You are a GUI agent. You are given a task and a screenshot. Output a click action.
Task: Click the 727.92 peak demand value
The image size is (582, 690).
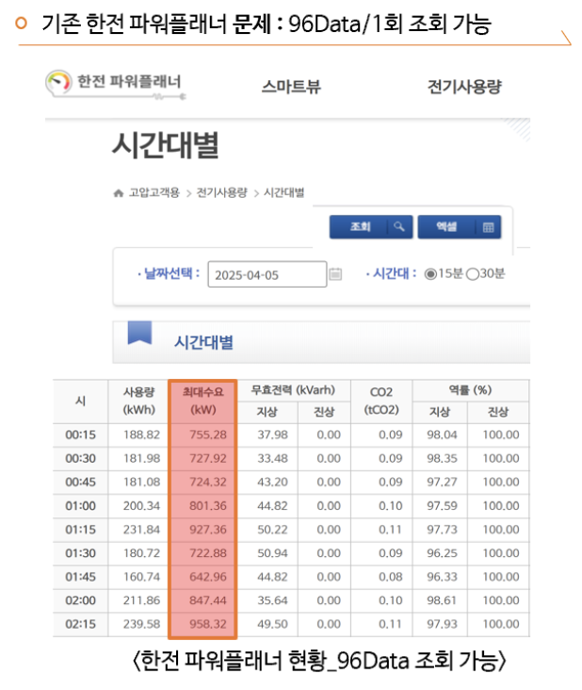208,458
